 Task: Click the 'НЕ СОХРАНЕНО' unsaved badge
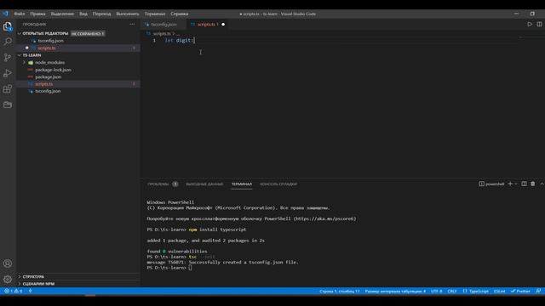tap(88, 34)
